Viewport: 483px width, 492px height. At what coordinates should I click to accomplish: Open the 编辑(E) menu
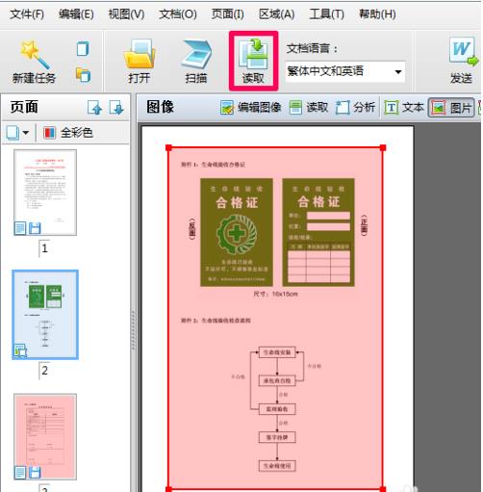coord(76,14)
